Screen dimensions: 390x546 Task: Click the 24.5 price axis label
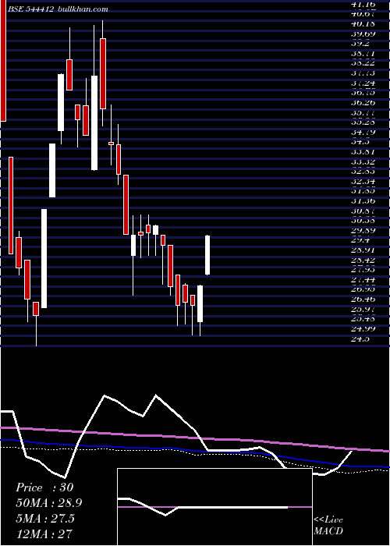360,339
